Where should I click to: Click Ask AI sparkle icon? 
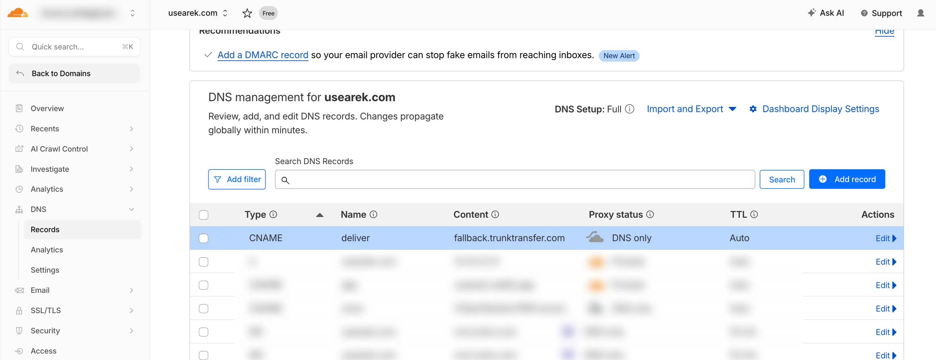point(812,13)
